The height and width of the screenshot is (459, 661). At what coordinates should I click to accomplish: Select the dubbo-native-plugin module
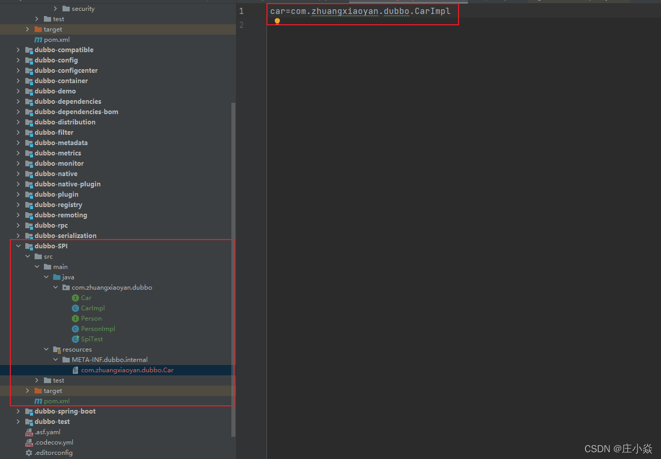pos(68,184)
